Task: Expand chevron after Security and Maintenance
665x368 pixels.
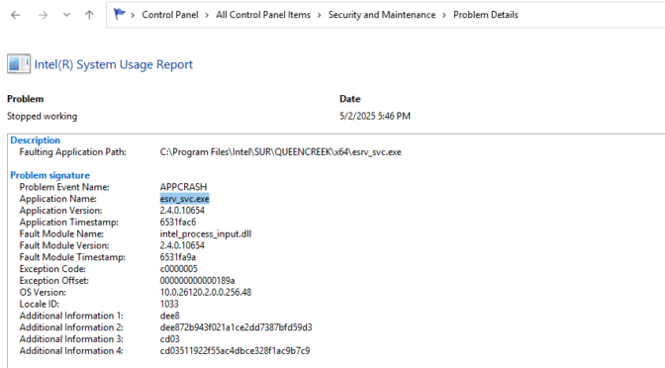Action: [x=444, y=15]
